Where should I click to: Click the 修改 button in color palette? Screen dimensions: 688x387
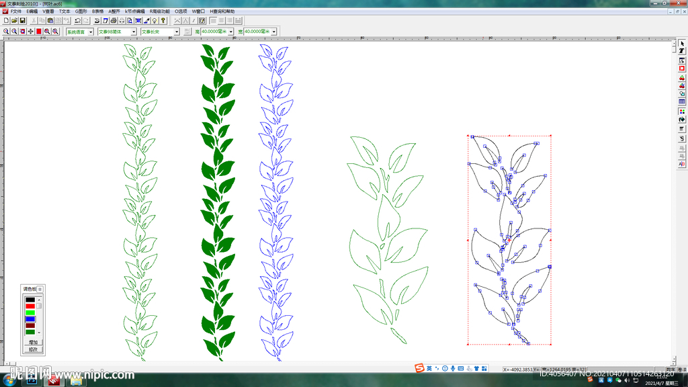(x=33, y=349)
